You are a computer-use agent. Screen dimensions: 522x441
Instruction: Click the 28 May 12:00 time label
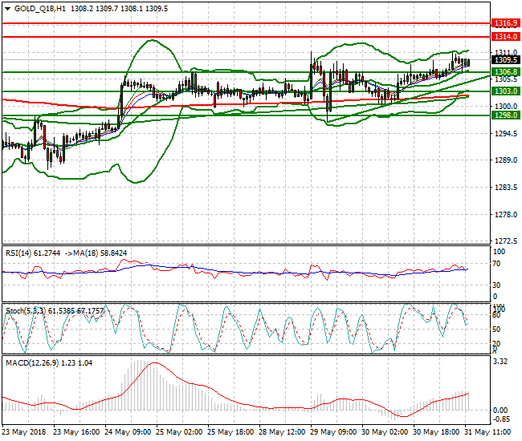click(283, 432)
